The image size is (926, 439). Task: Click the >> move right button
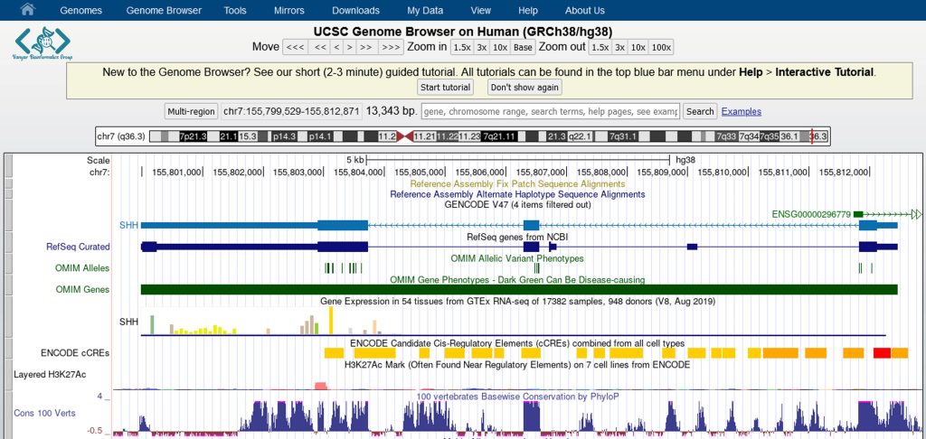[366, 47]
